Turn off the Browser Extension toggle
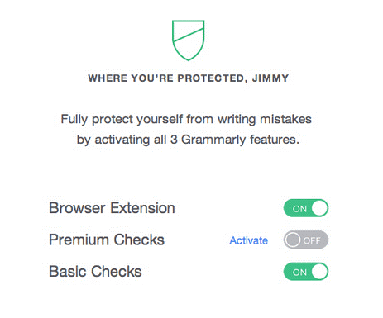 click(306, 208)
